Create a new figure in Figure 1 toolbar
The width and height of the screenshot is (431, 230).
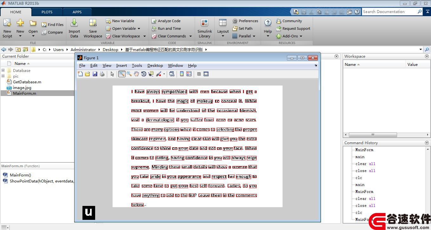(80, 74)
